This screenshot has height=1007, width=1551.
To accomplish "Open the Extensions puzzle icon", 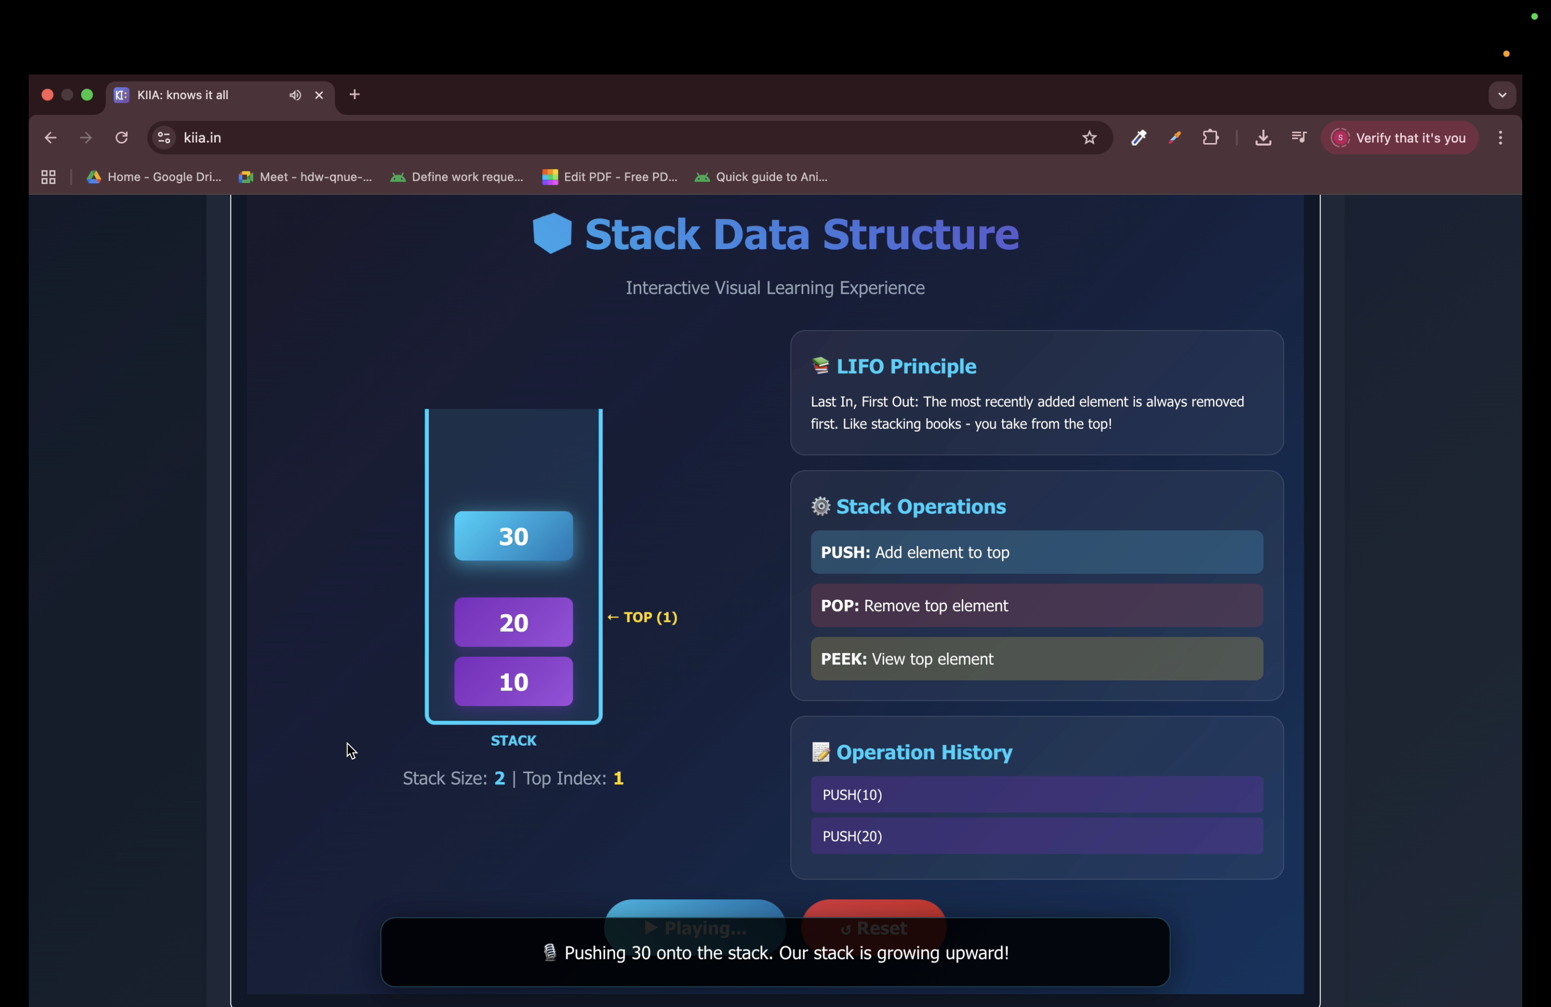I will (x=1210, y=138).
